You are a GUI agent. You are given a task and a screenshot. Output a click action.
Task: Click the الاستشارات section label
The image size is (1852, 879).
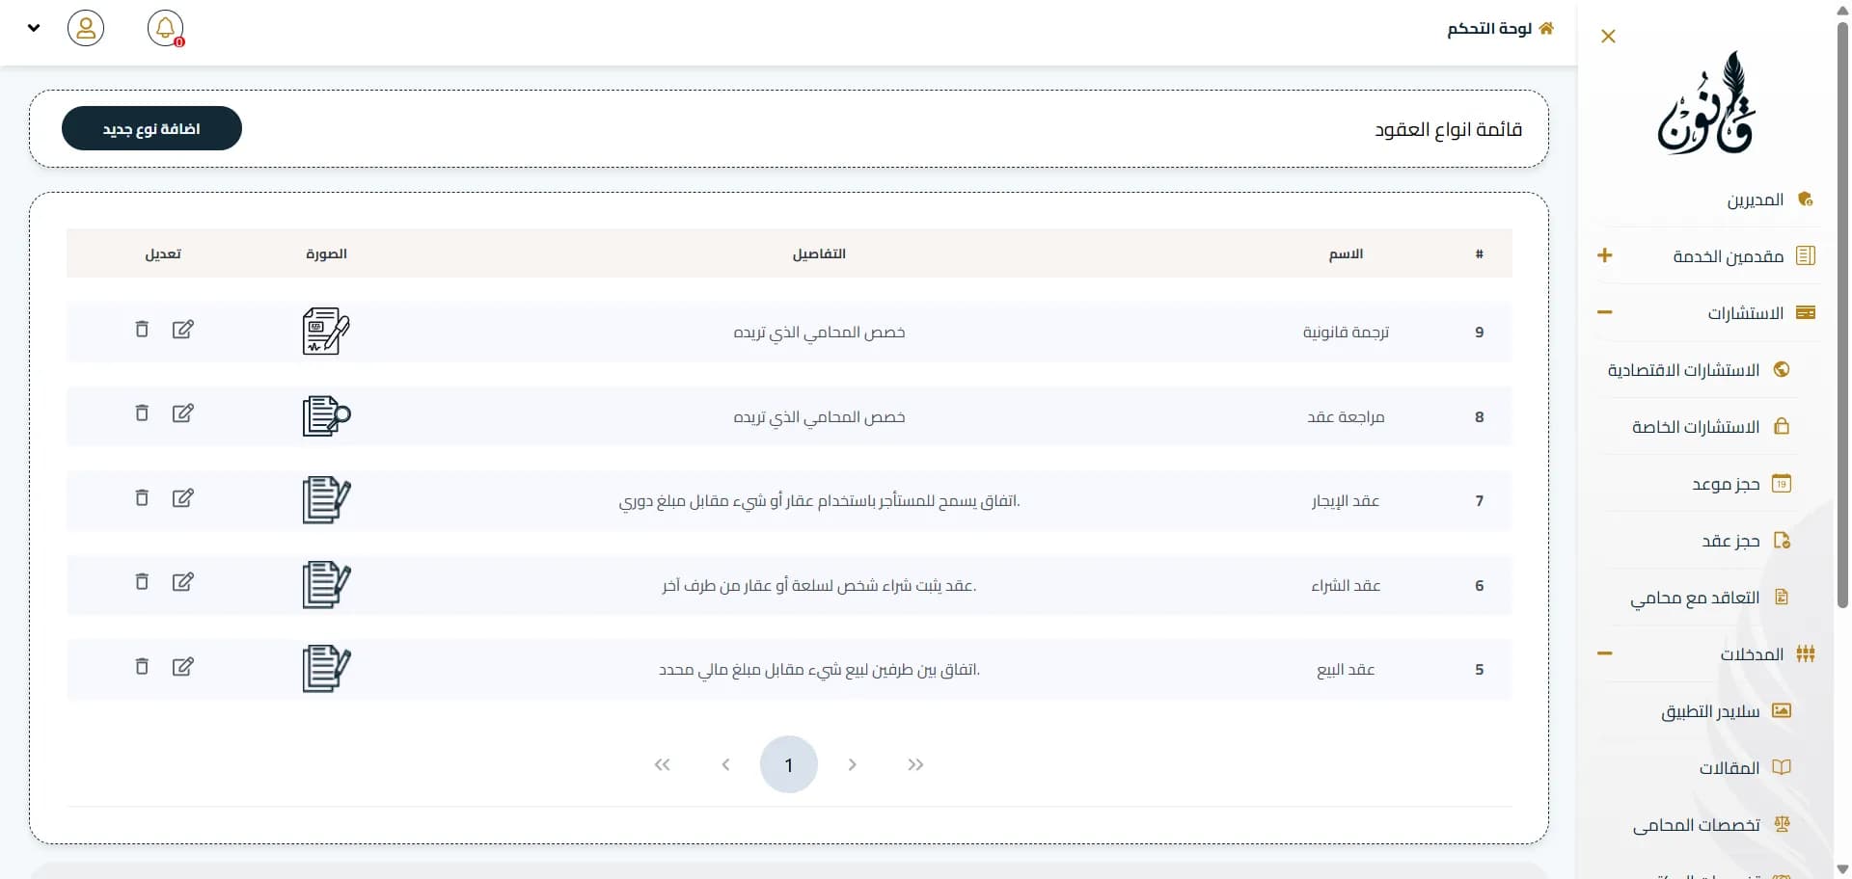pos(1746,313)
